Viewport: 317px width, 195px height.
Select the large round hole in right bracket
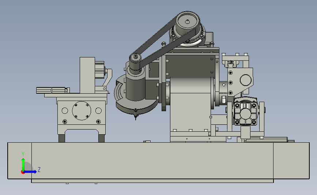pos(246,80)
